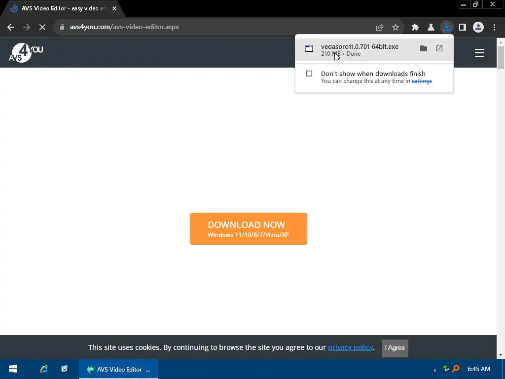The width and height of the screenshot is (505, 379).
Task: Close the AVS Video Editor tab
Action: (x=114, y=8)
